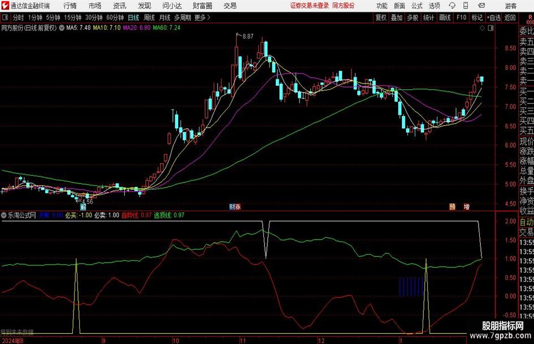Add stock with +自选 button
534x344 pixels.
[x=493, y=18]
